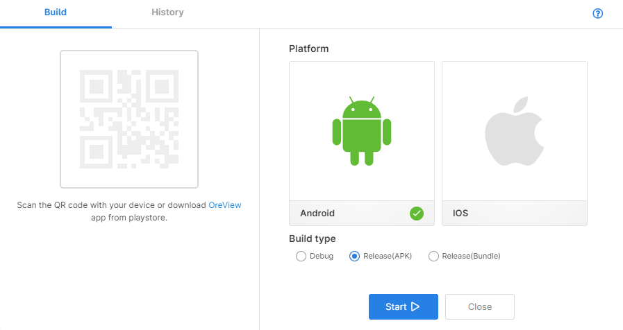
Task: Close the build dialog
Action: (479, 306)
